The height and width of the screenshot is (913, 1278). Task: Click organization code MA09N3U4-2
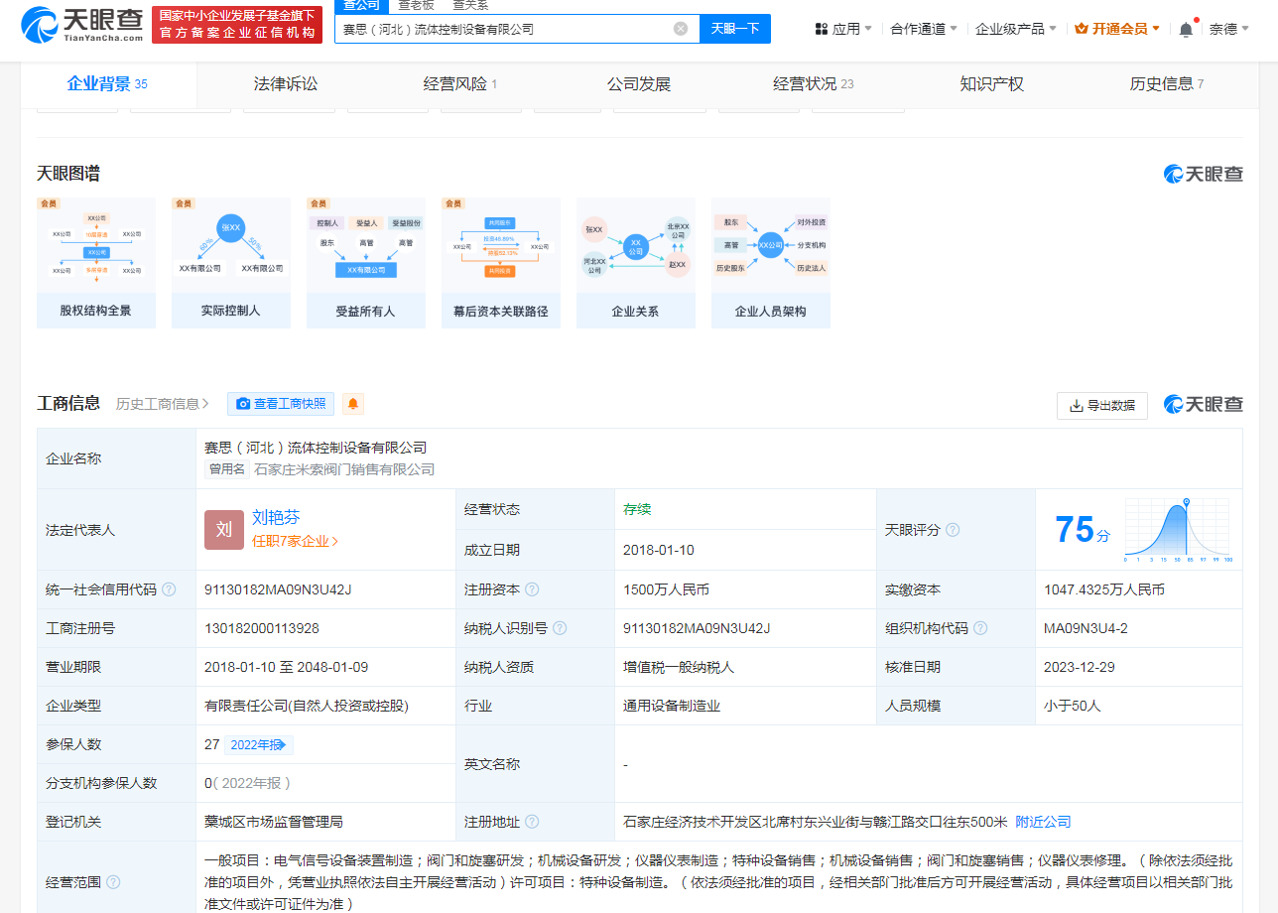coord(1086,628)
